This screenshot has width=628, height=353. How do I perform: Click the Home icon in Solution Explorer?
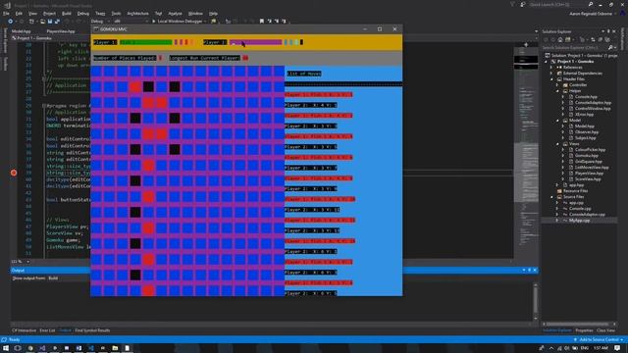pos(560,39)
